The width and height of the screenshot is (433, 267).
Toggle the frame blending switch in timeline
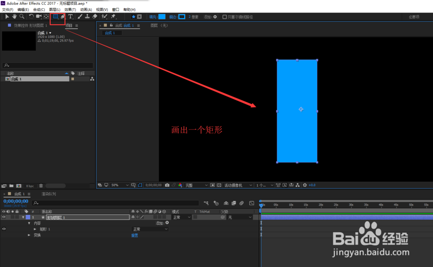click(x=234, y=203)
